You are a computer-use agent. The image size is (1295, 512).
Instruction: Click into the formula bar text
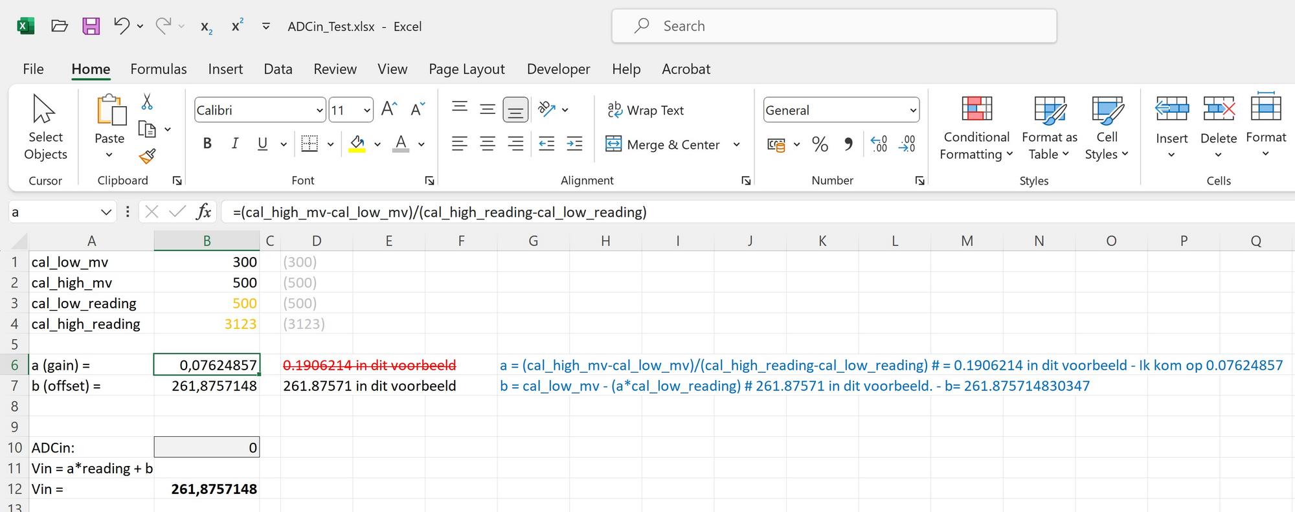(440, 212)
